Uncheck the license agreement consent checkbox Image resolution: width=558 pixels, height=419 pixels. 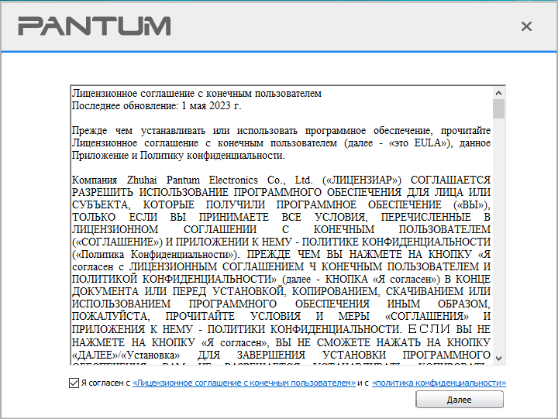(x=74, y=383)
